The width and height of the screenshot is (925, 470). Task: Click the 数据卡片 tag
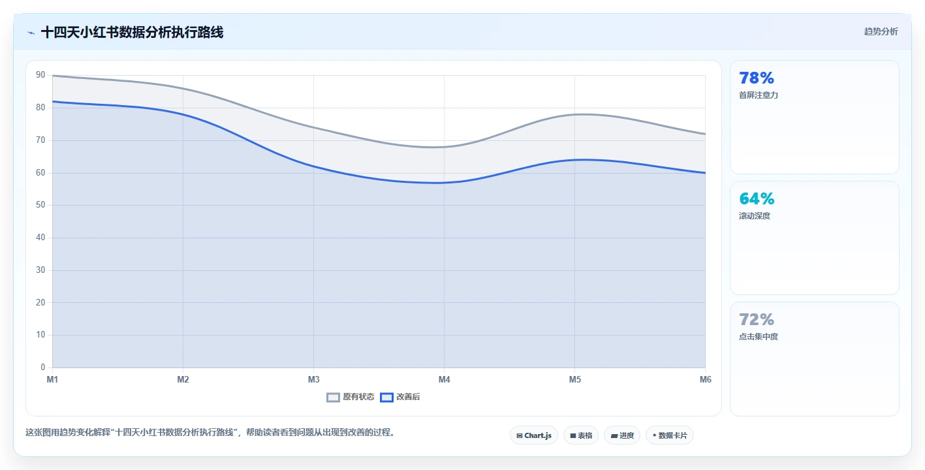tap(670, 435)
